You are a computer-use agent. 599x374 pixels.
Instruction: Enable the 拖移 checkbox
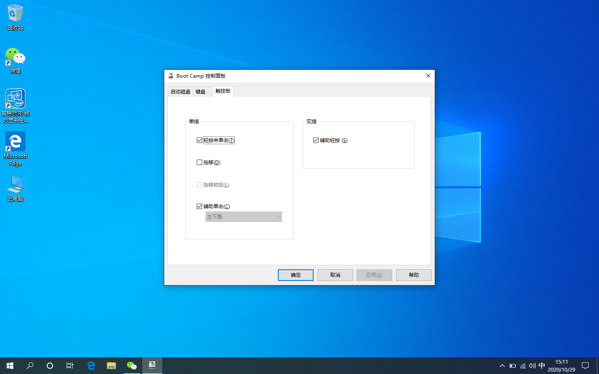tap(199, 162)
